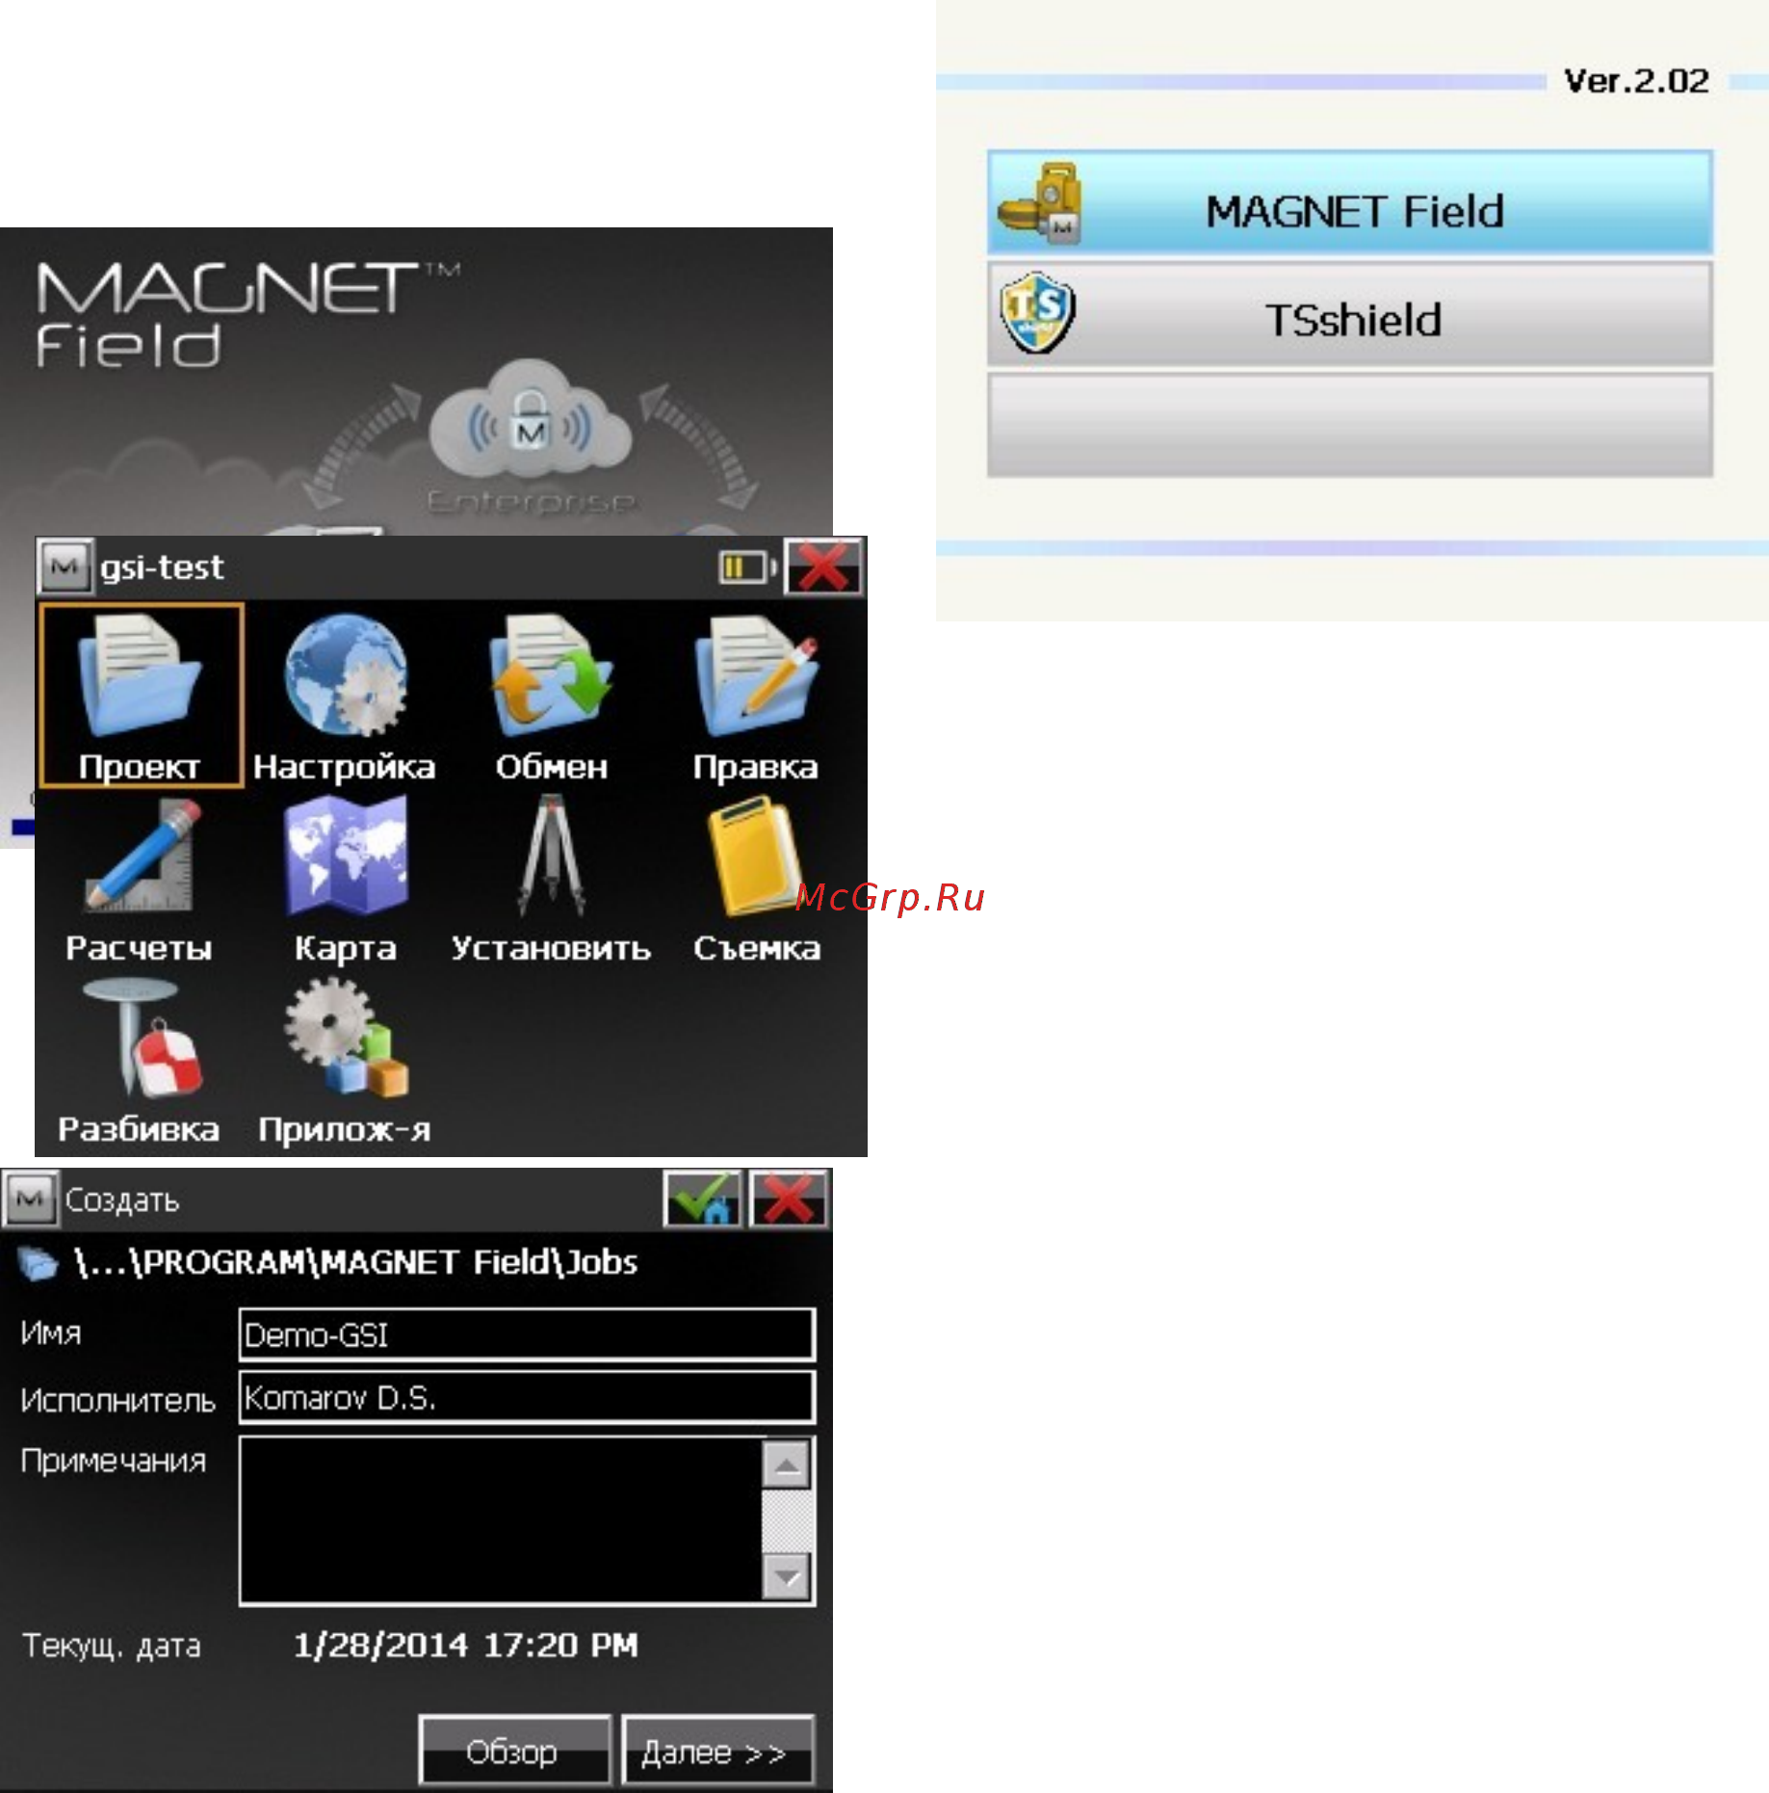Click the folder icon beside the Jobs path

[x=39, y=1263]
